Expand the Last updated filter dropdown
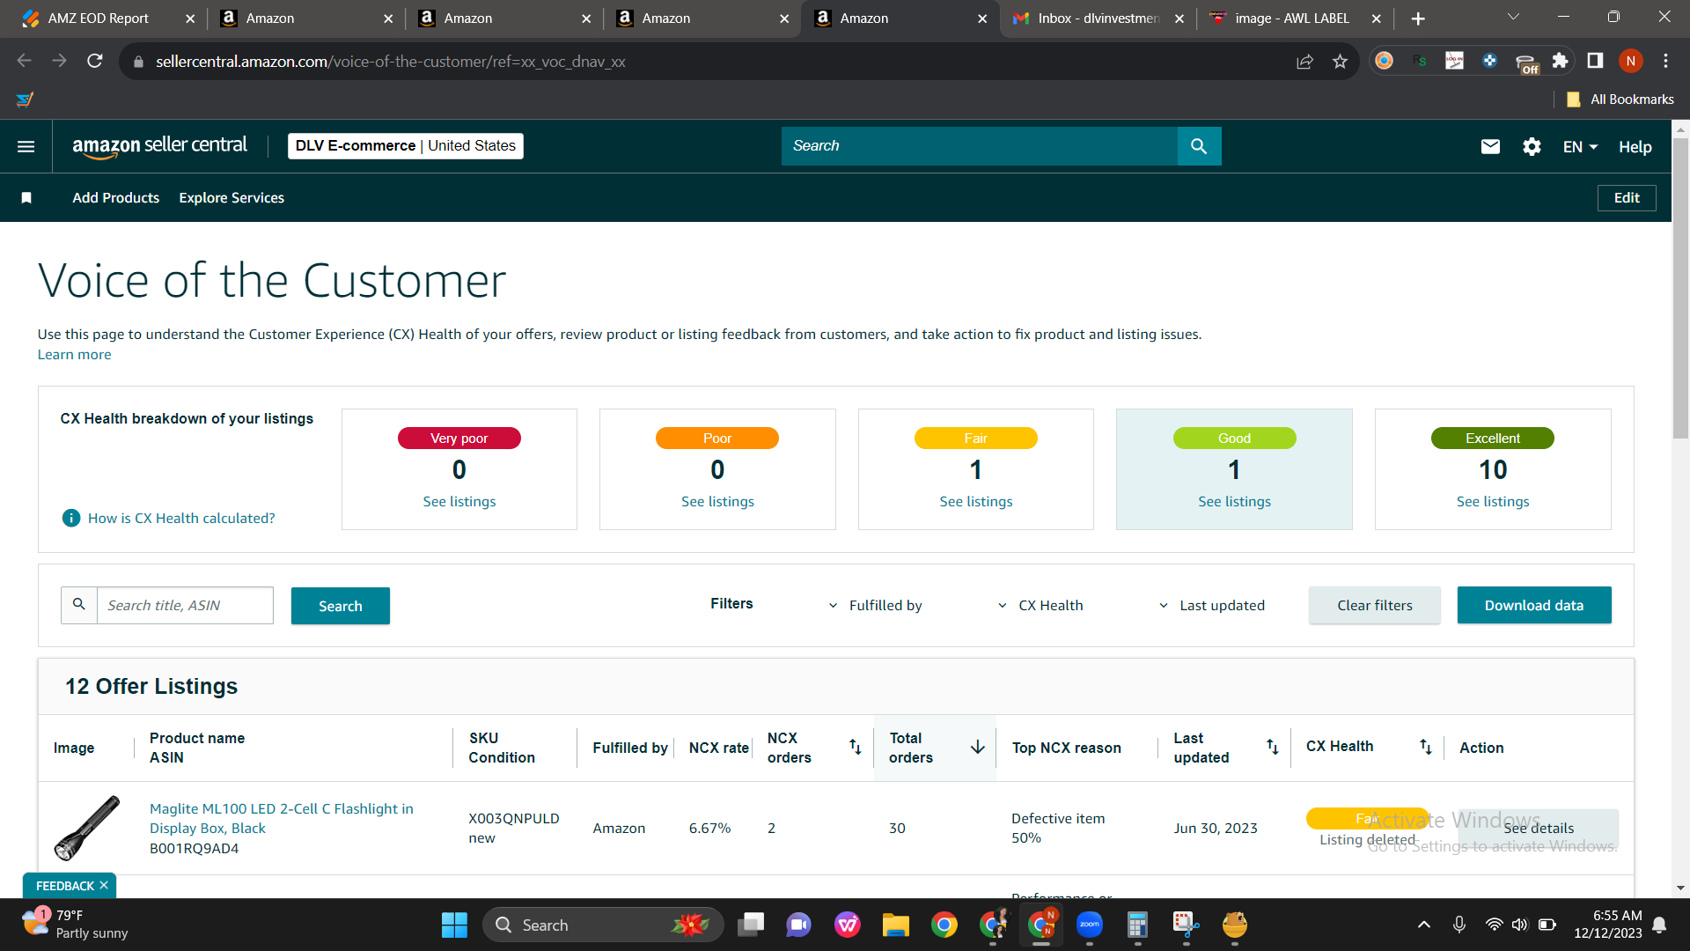Screen dimensions: 1690x951 point(1212,606)
